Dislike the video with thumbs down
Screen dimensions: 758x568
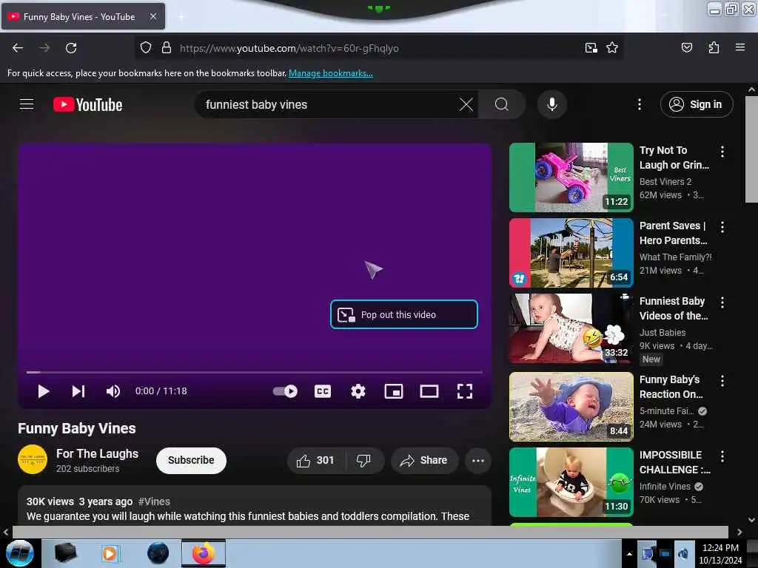tap(363, 460)
